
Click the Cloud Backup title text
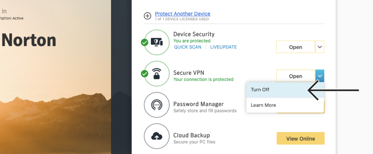click(192, 135)
